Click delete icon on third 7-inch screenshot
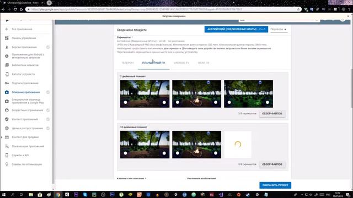The width and height of the screenshot is (353, 198). [260, 82]
